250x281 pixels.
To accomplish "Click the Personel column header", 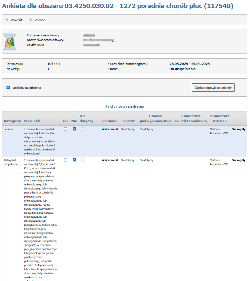I will [x=110, y=121].
